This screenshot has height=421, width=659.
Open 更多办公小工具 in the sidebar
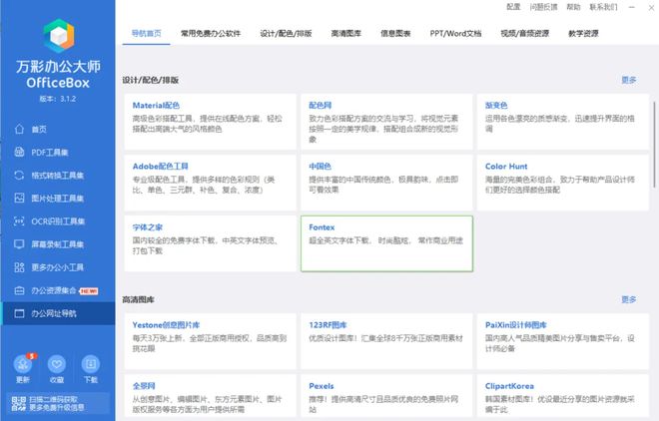[x=18, y=267]
